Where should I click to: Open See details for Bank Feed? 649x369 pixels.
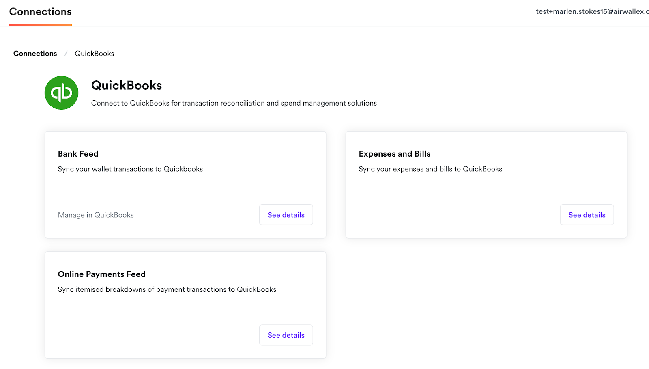[x=286, y=215]
